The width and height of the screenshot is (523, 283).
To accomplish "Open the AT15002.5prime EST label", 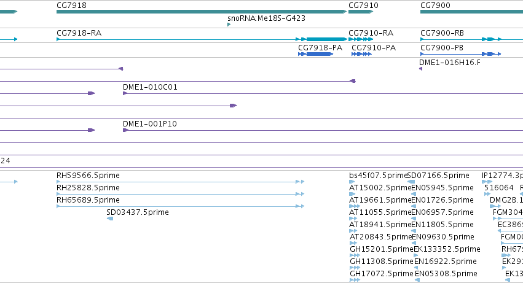I will click(380, 188).
